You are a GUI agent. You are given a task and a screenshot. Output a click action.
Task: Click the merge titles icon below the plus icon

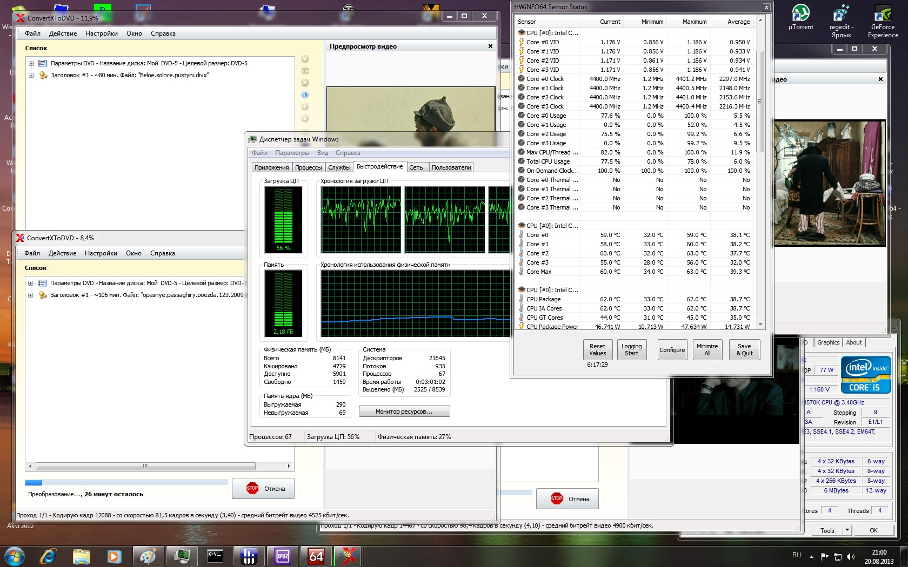305,71
